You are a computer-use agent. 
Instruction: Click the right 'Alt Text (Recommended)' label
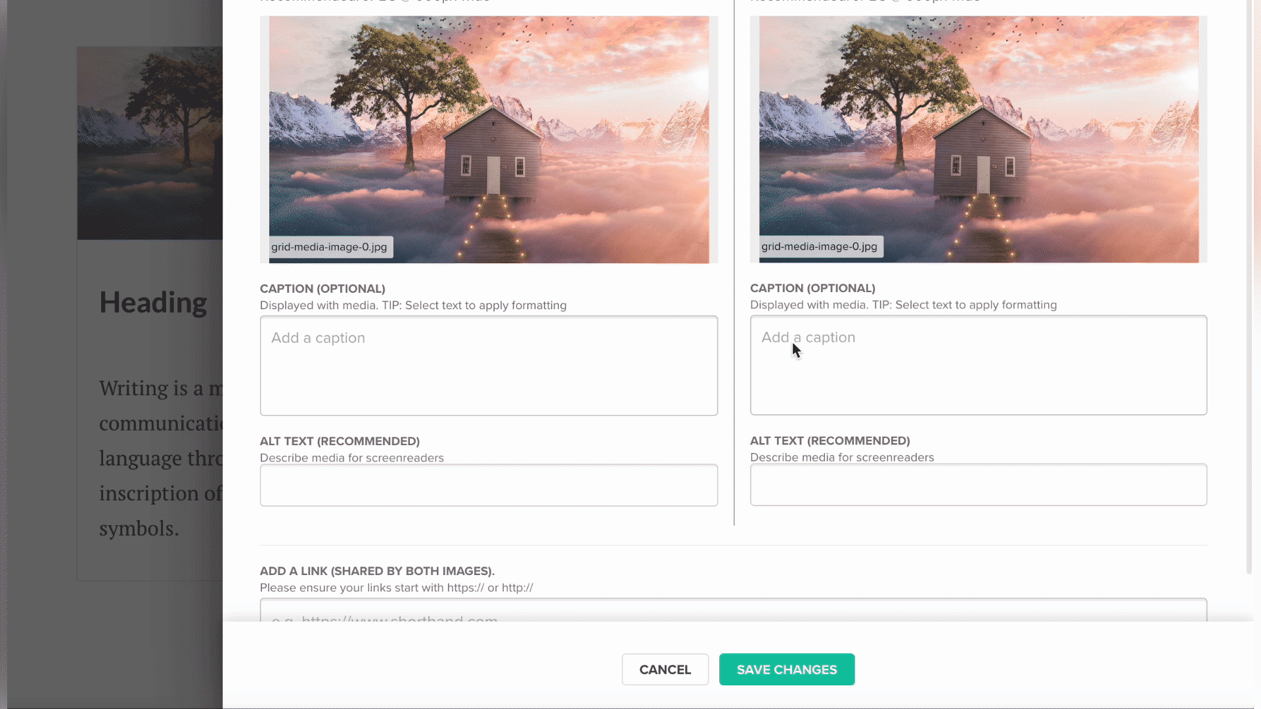(x=830, y=440)
